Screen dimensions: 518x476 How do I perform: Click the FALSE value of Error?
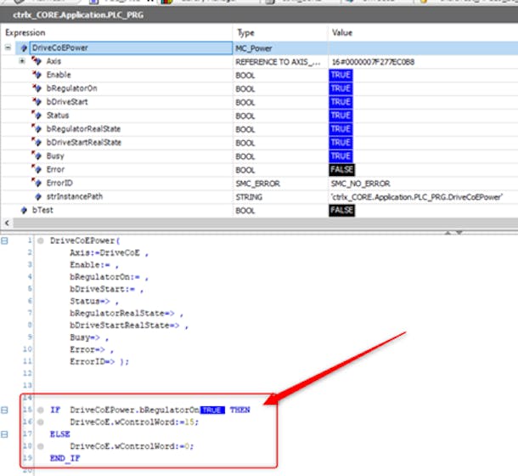point(342,170)
